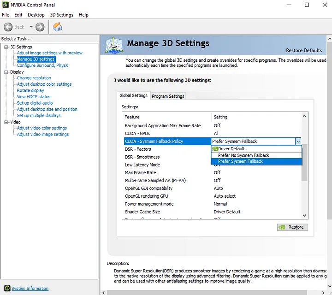Click the Manage 3D Settings header graphic
332x295 pixels.
pos(114,45)
